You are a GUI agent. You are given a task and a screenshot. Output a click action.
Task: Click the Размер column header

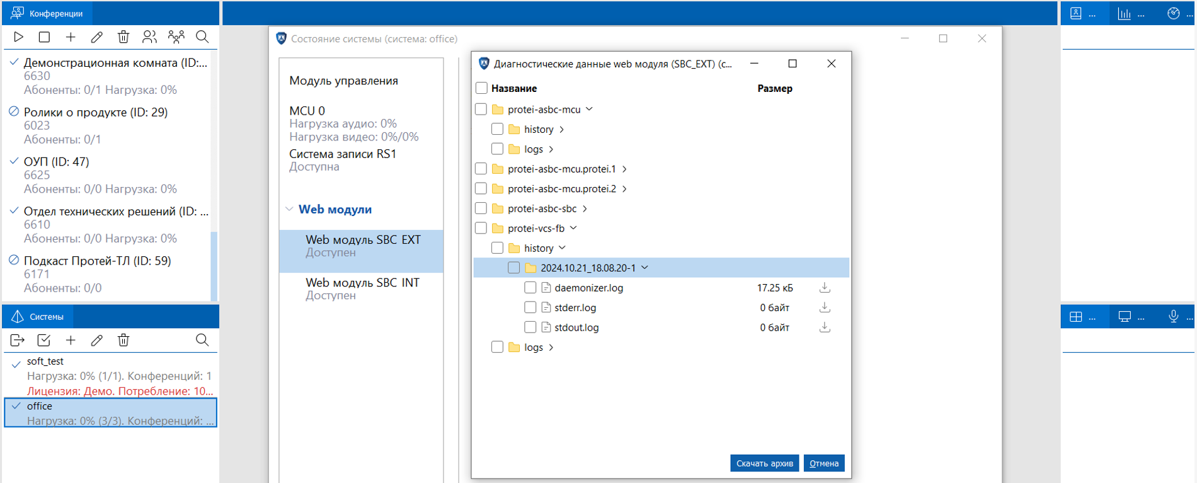(x=775, y=88)
